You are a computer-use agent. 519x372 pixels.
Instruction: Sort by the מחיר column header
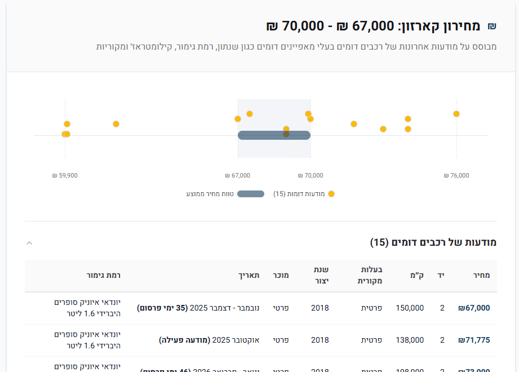pos(481,275)
